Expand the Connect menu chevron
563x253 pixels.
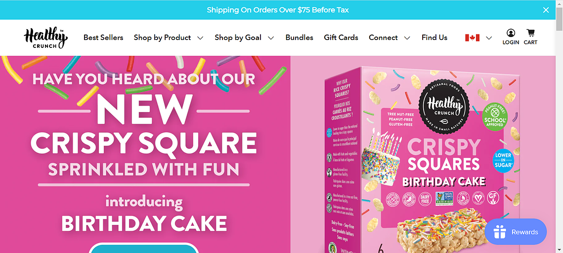[x=407, y=37]
